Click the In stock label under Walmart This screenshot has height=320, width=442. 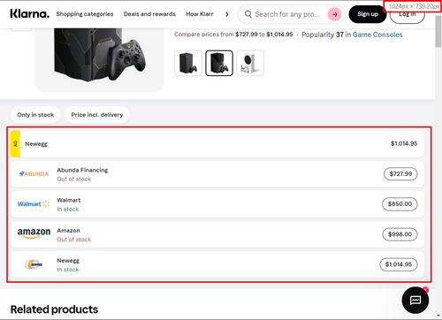pos(68,210)
